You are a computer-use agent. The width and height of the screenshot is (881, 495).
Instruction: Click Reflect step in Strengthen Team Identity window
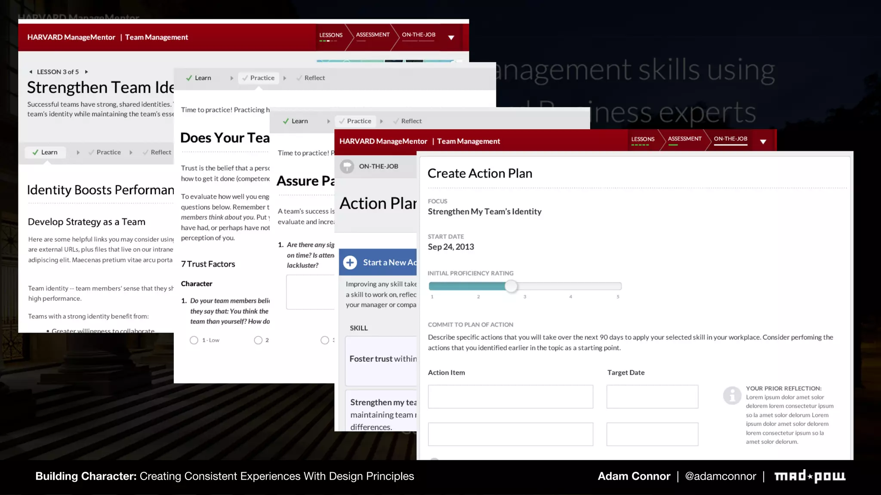[157, 152]
